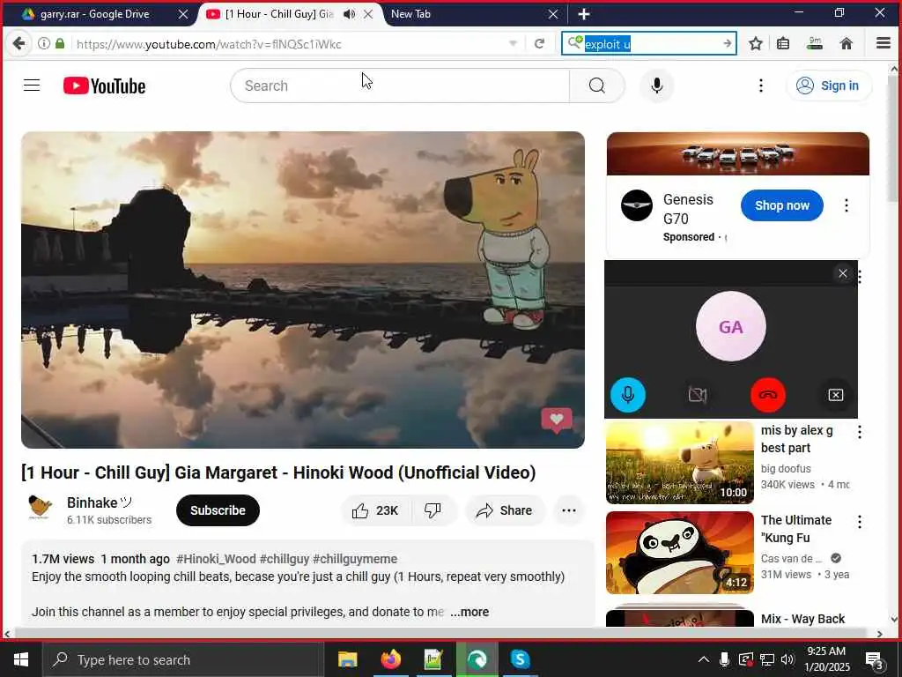902x677 pixels.
Task: Open options for The Ultimate Kung Fu video
Action: [860, 522]
